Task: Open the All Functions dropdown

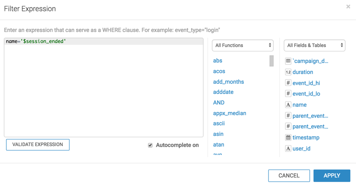Action: click(242, 45)
